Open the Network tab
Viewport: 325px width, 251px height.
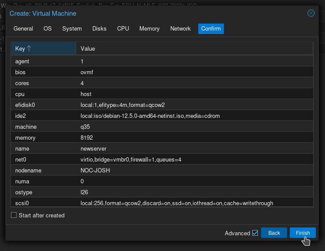pyautogui.click(x=180, y=29)
